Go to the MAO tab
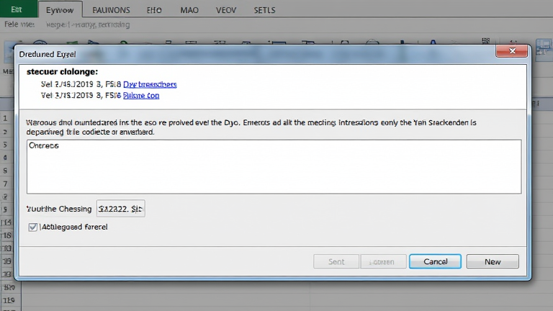This screenshot has height=311, width=553. click(x=189, y=10)
